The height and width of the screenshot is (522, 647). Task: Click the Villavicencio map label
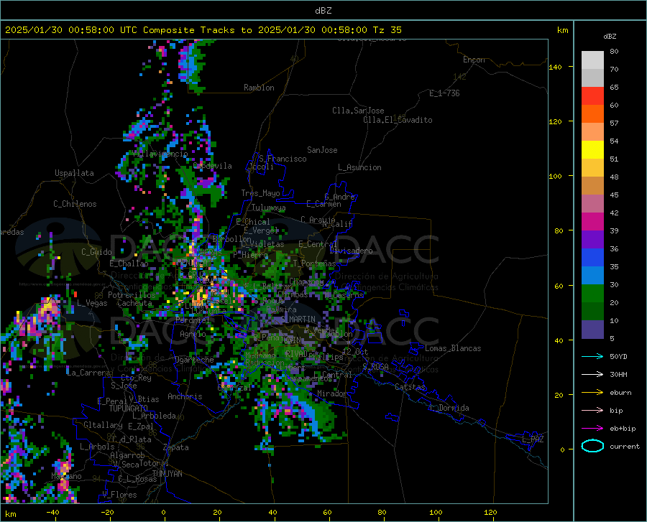click(x=160, y=154)
